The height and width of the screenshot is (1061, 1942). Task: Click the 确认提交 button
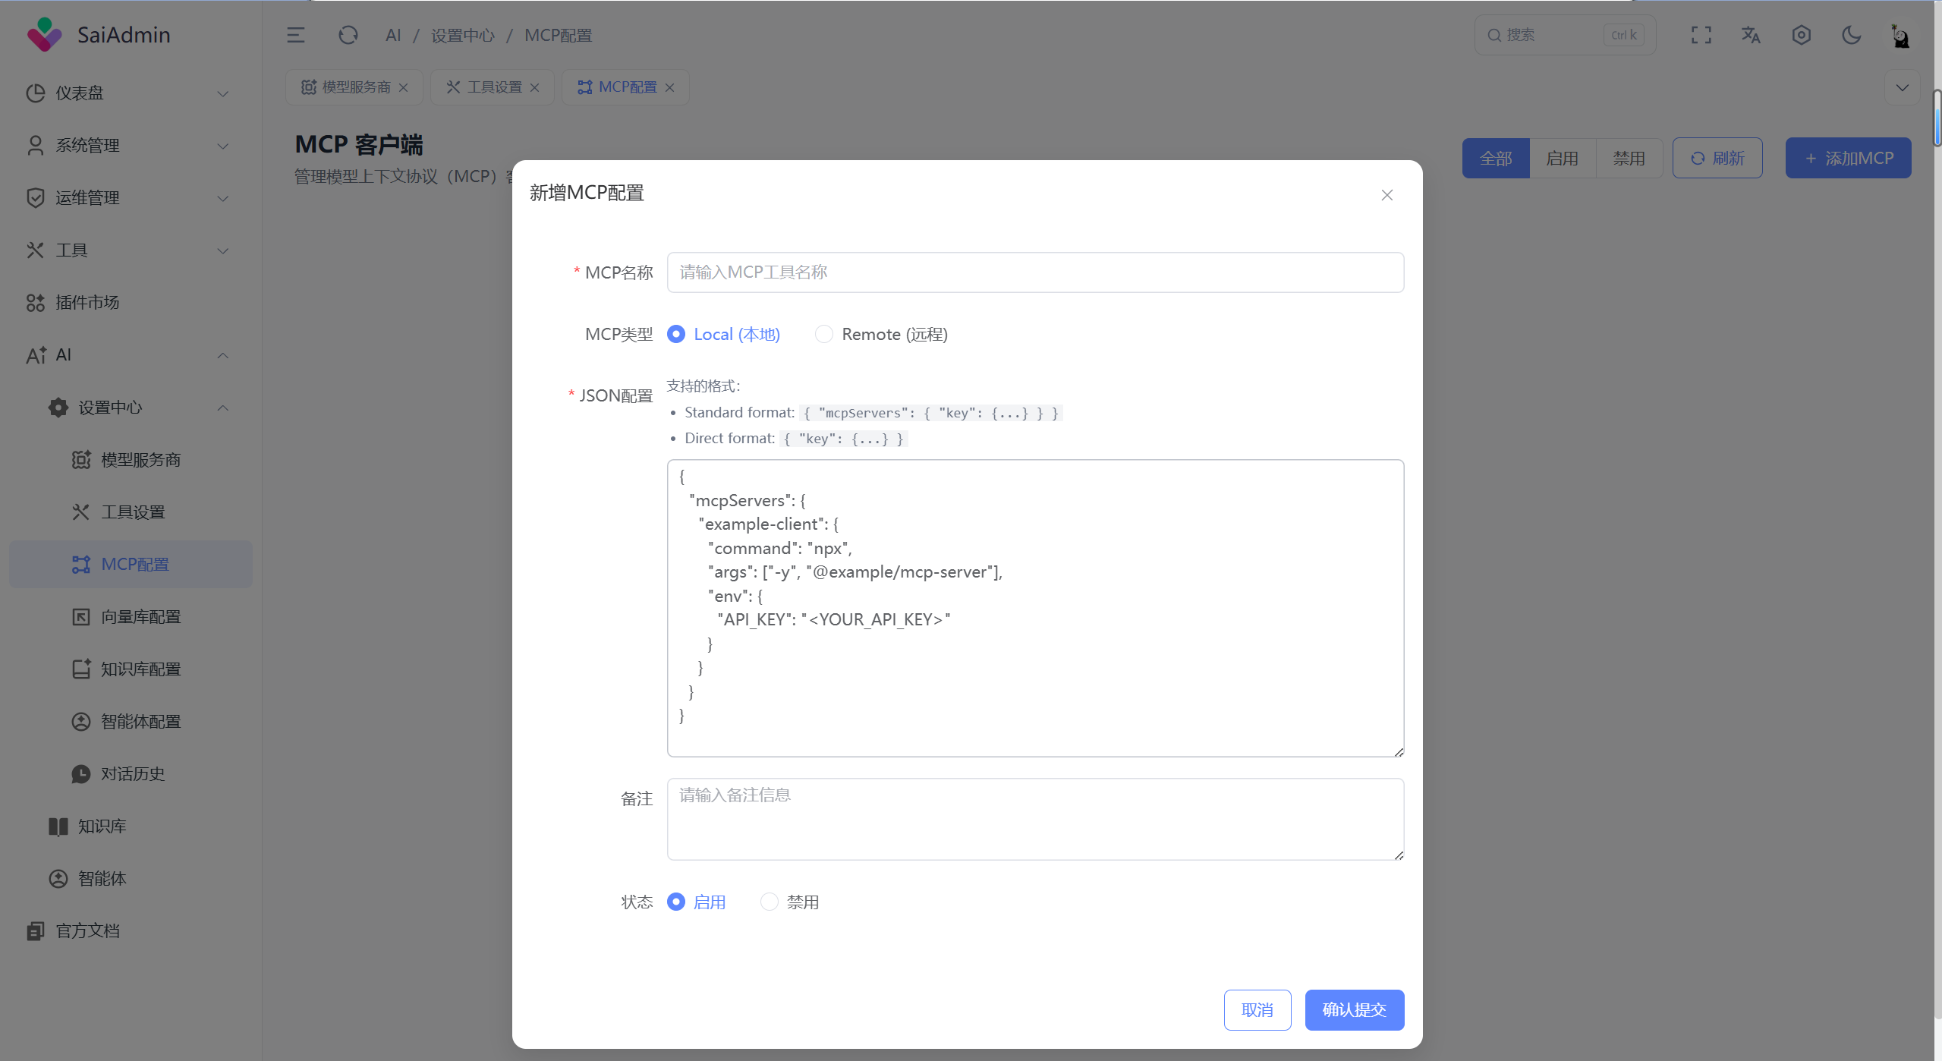pos(1354,1009)
